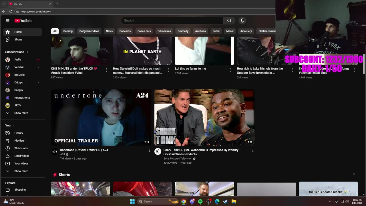Open the fuslie channel subscription
366x206 pixels.
pos(23,60)
